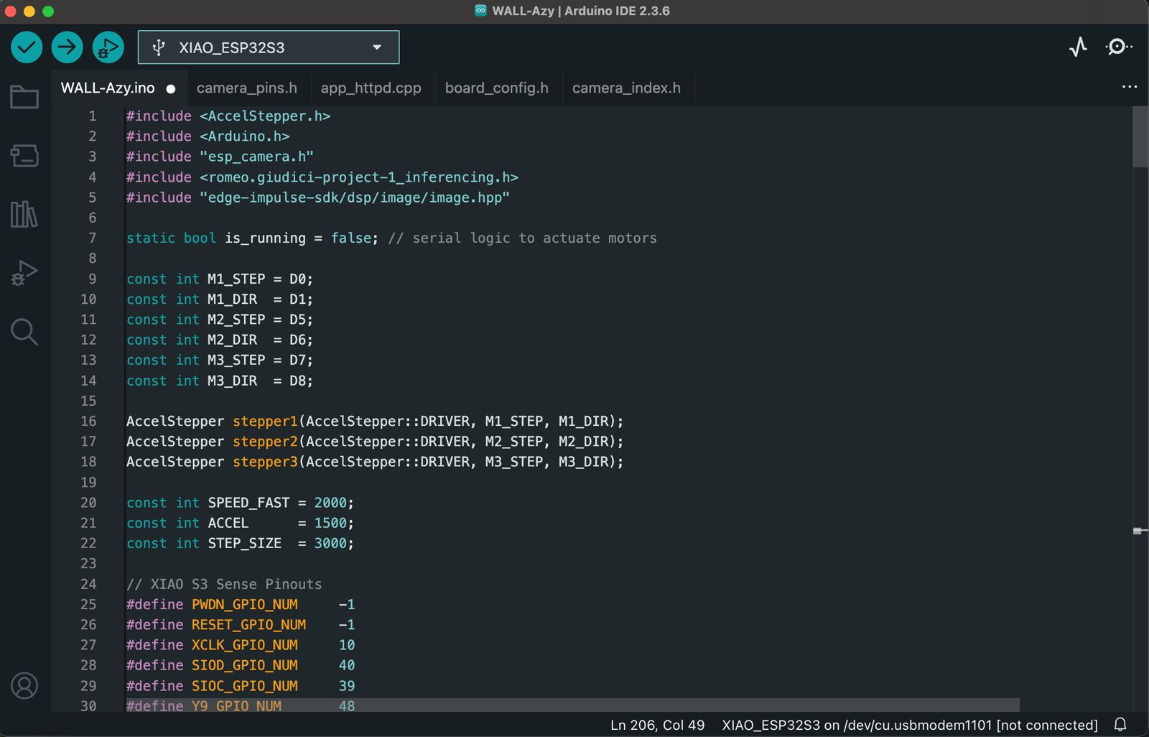Open notifications via the bell icon
This screenshot has height=737, width=1149.
[x=1120, y=725]
